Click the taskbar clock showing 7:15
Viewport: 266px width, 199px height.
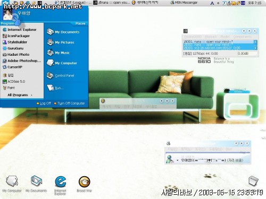pos(254,3)
